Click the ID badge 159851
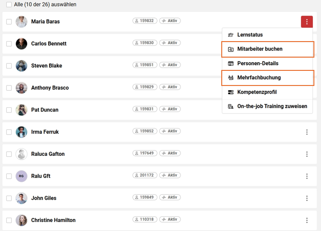 (145, 65)
